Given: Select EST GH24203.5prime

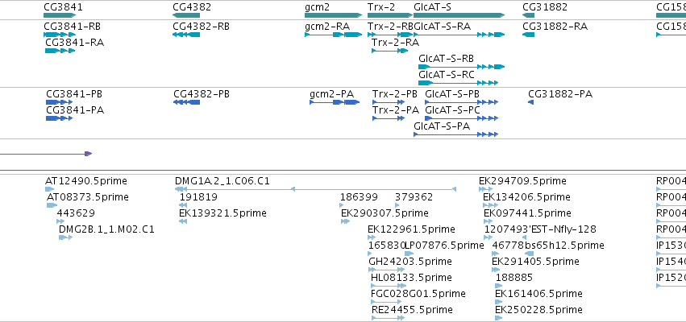Looking at the screenshot, I should point(410,262).
